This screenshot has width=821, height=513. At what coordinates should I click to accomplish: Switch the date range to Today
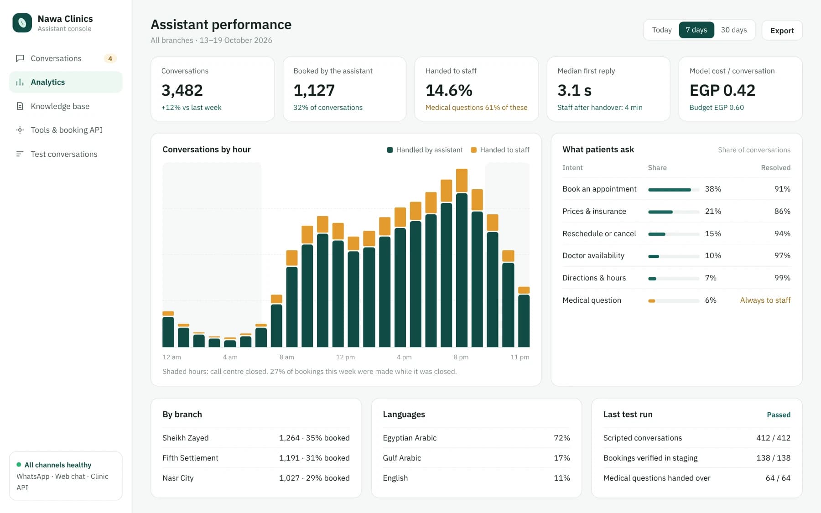tap(661, 30)
